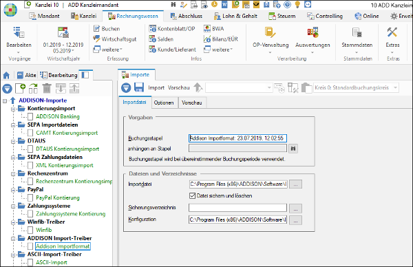Select PayPal Kontierung entry
This screenshot has height=267, width=413.
58,197
